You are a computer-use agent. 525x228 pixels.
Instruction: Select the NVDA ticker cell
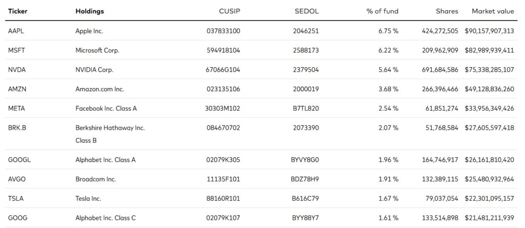(17, 70)
